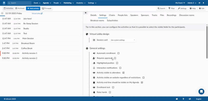Click the Add activity button
Image resolution: width=208 pixels, height=101 pixels.
(33, 8)
